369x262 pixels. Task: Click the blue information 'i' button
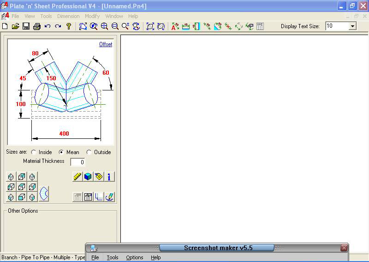pyautogui.click(x=109, y=177)
